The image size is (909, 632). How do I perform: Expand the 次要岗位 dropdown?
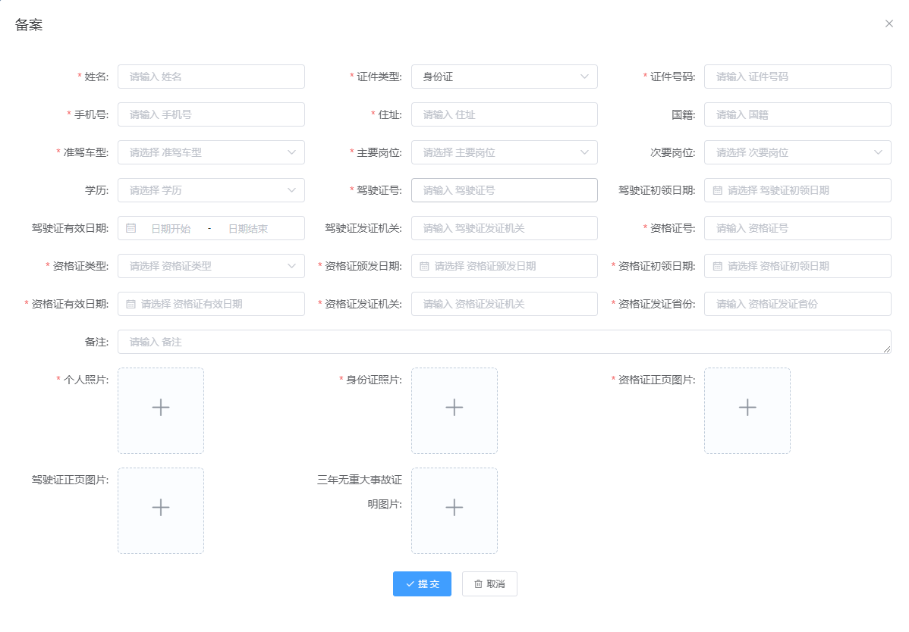point(797,152)
